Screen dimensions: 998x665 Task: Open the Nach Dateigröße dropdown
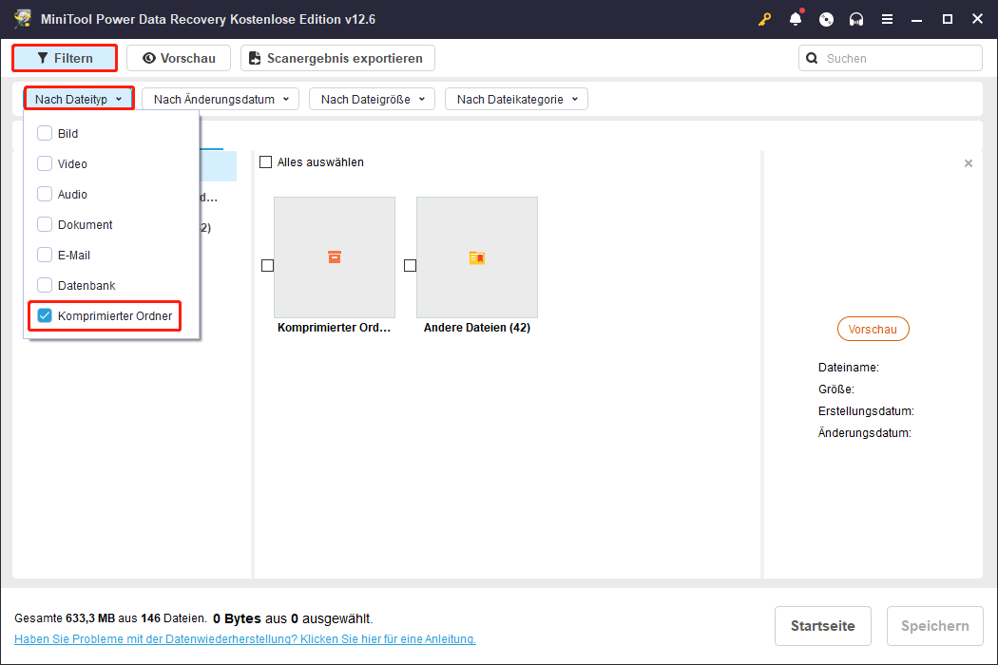click(x=372, y=99)
